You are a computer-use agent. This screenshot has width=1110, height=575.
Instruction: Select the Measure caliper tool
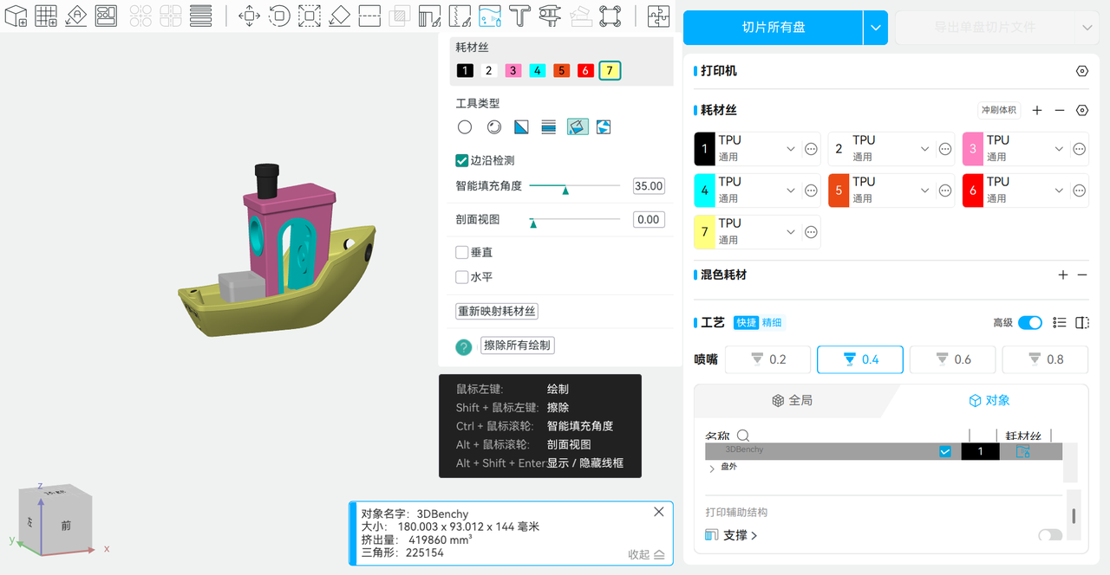click(550, 15)
